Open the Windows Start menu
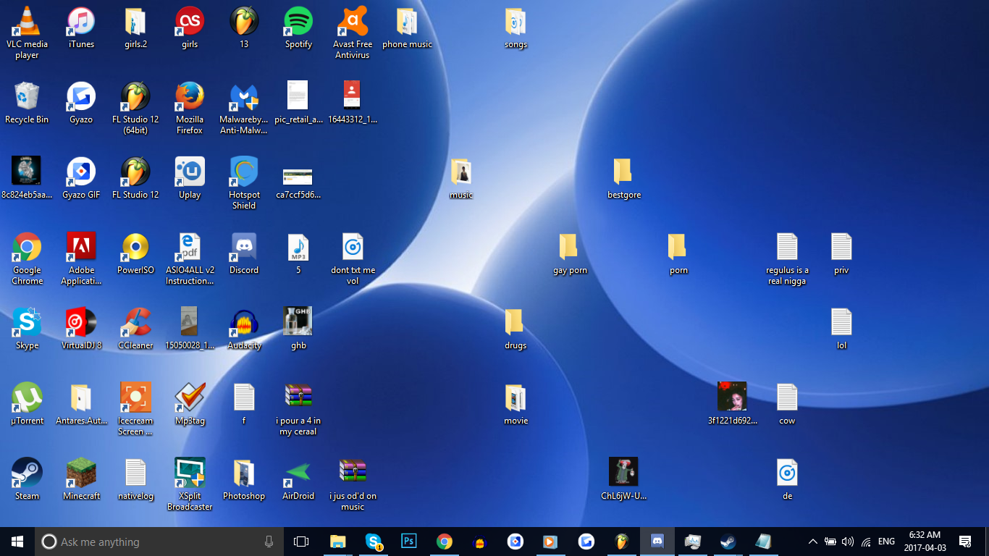 pyautogui.click(x=17, y=542)
